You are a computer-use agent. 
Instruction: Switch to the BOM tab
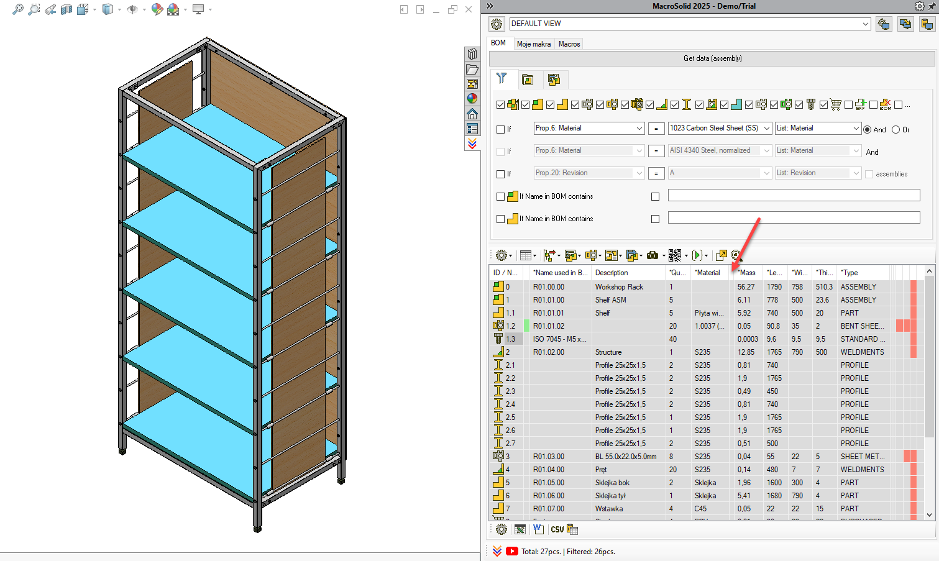click(x=498, y=43)
